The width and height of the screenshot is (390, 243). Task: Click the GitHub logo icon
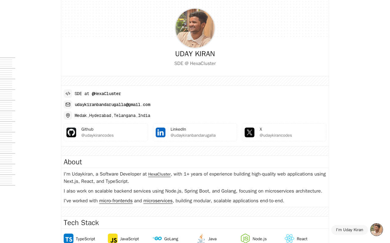click(x=71, y=132)
